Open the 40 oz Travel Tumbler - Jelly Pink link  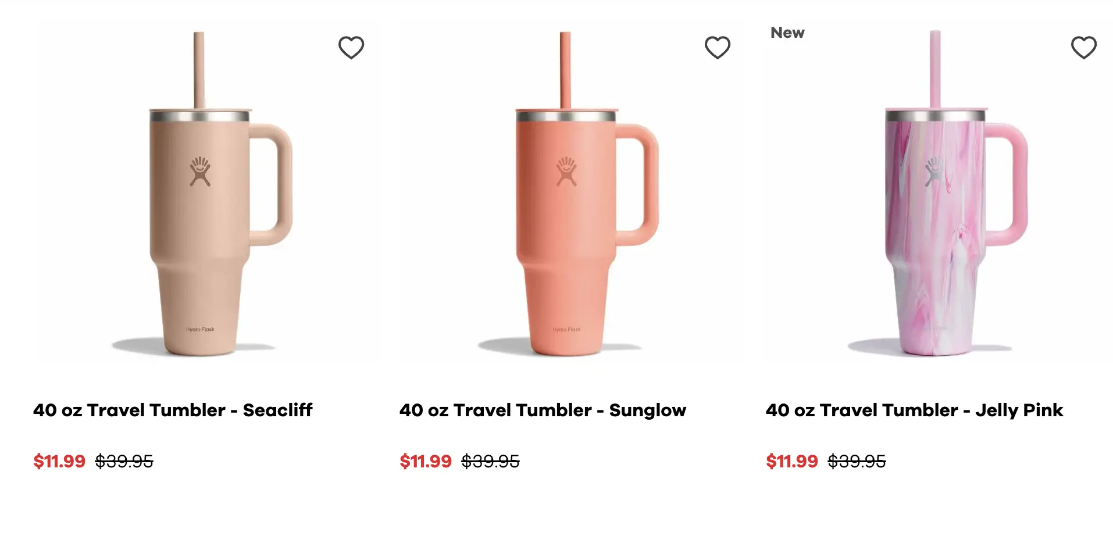coord(914,410)
